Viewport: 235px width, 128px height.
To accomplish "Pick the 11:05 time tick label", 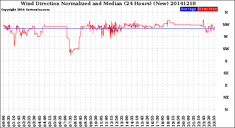I will click(x=101, y=121).
